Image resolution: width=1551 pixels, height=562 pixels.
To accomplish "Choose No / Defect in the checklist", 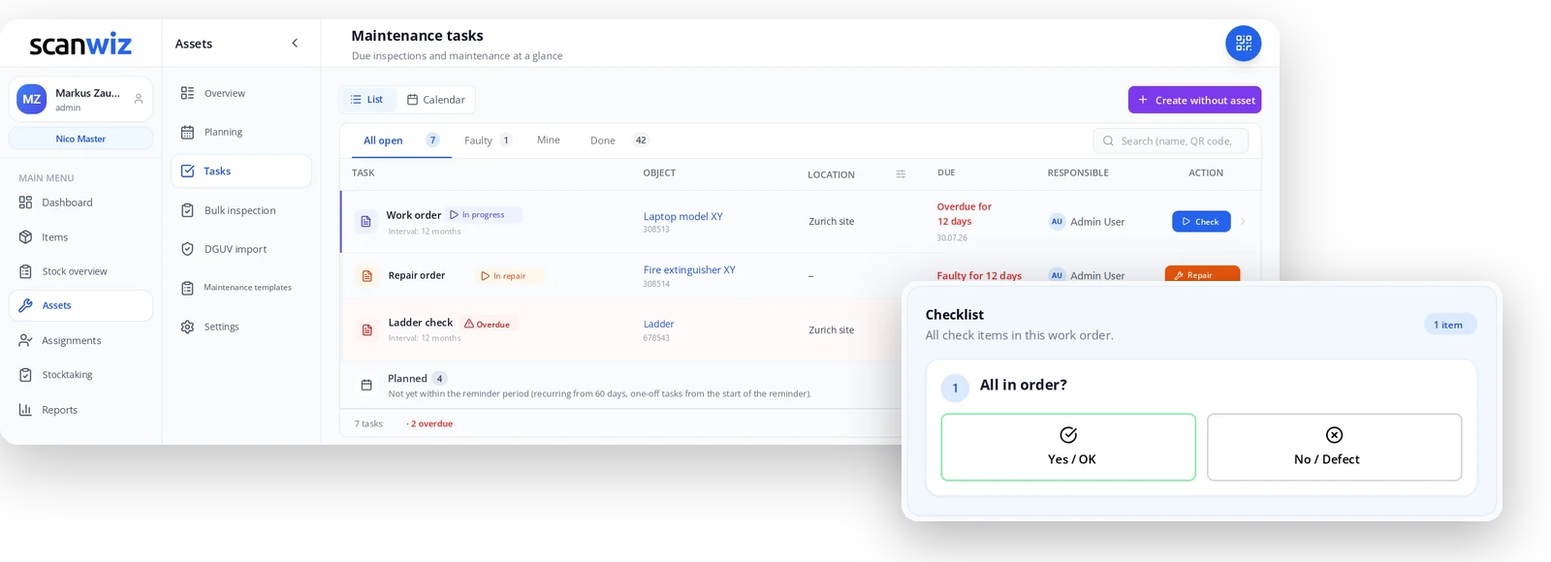I will point(1334,447).
